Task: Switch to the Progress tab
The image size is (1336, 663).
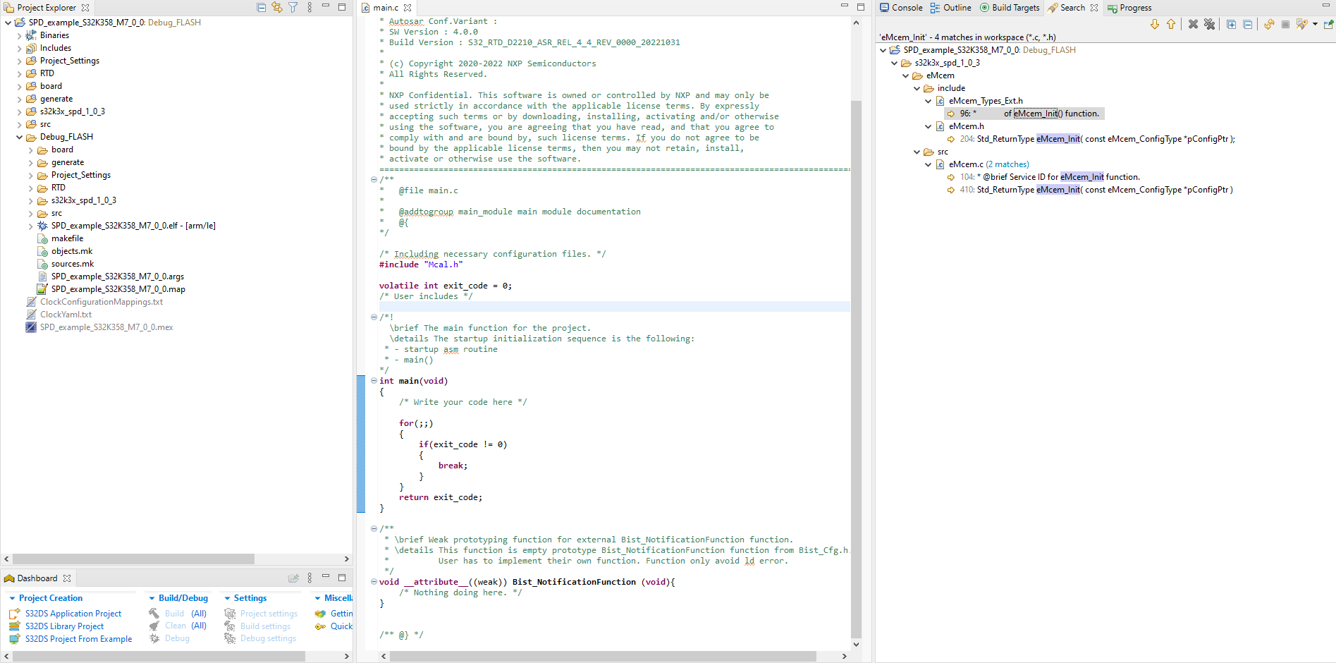Action: click(x=1129, y=8)
